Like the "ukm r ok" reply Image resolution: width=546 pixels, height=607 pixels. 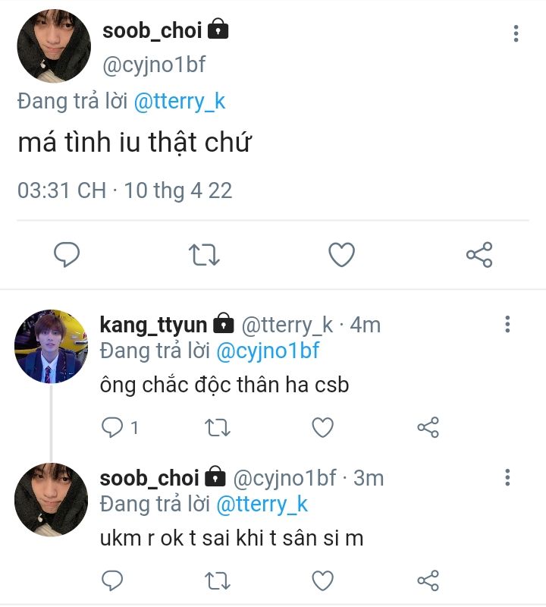(x=323, y=581)
